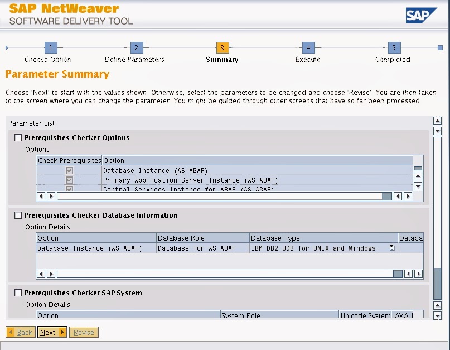Click the highlighted step 3 Summary indicator
Image resolution: width=450 pixels, height=350 pixels.
point(221,47)
